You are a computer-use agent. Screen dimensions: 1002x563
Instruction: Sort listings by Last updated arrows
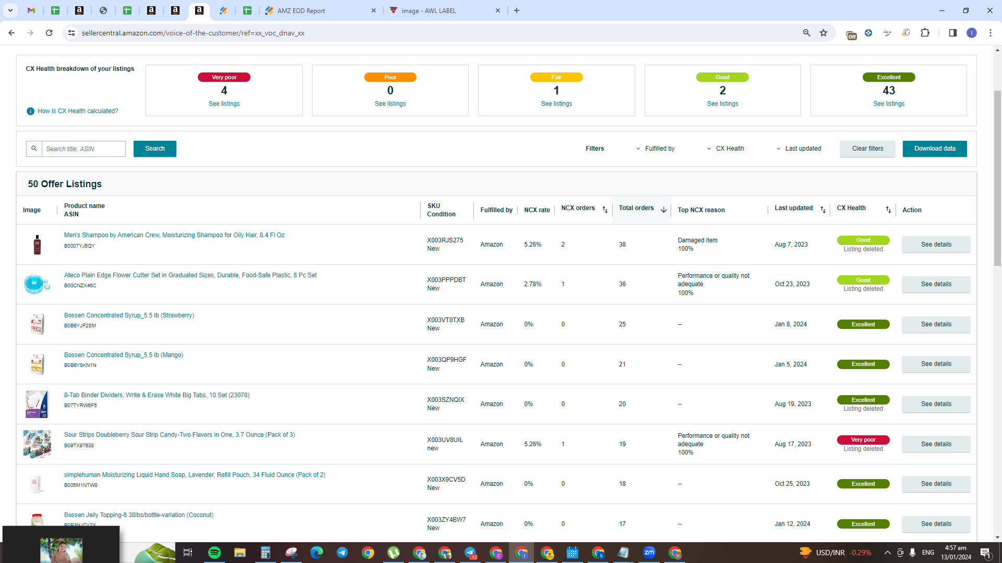tap(823, 210)
